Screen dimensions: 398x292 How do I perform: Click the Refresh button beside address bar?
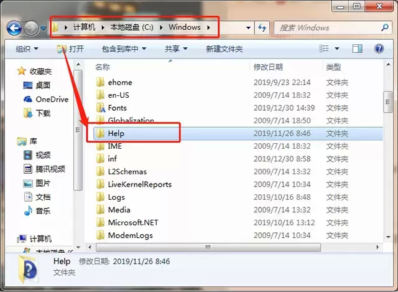[x=262, y=28]
